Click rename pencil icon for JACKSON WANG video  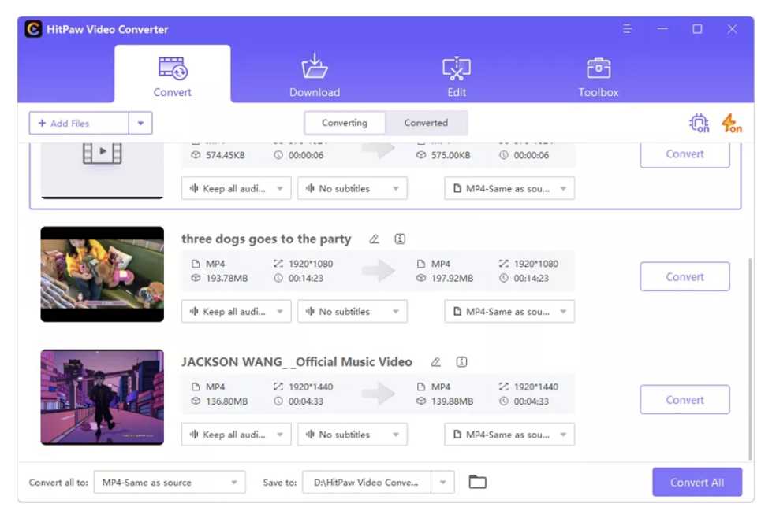(x=436, y=362)
